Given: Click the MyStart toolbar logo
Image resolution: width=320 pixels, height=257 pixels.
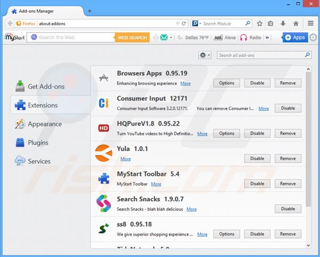Looking at the screenshot, I should point(14,37).
